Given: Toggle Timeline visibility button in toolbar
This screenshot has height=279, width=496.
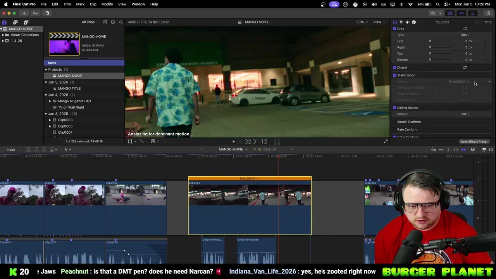Looking at the screenshot, I should (x=461, y=13).
